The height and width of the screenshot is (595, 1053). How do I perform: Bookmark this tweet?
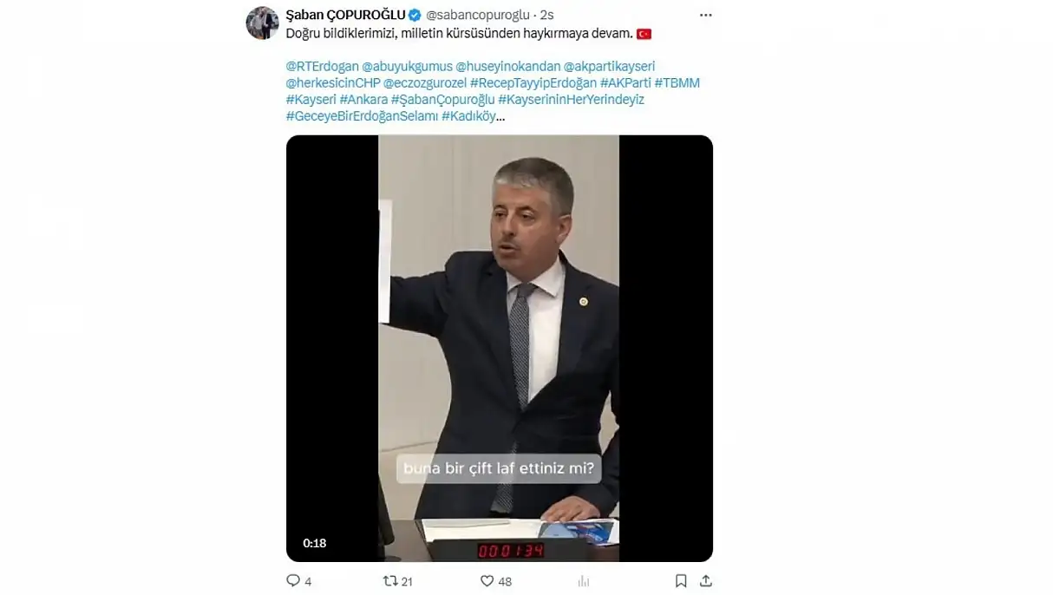click(681, 580)
